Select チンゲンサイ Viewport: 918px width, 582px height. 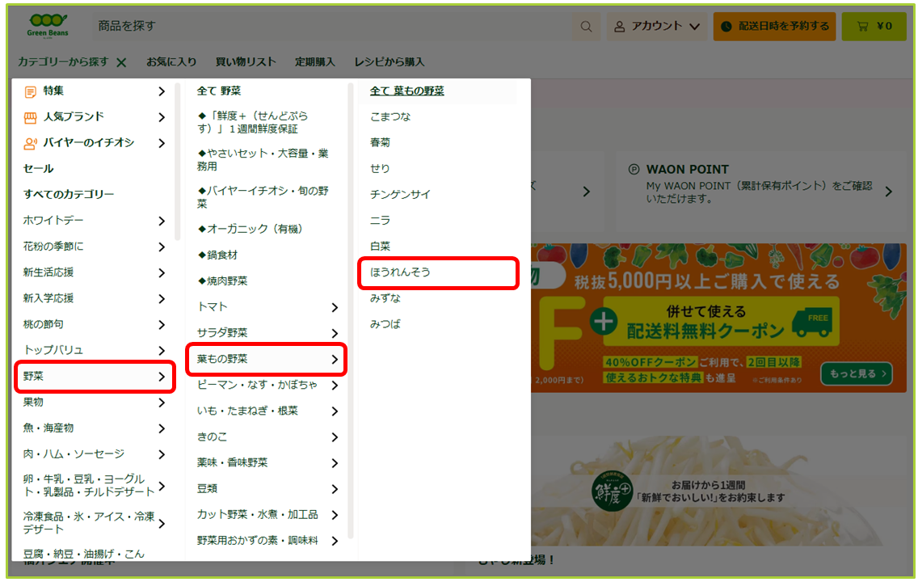[x=400, y=194]
